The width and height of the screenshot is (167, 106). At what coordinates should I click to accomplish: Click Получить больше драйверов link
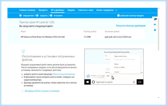pos(131,26)
